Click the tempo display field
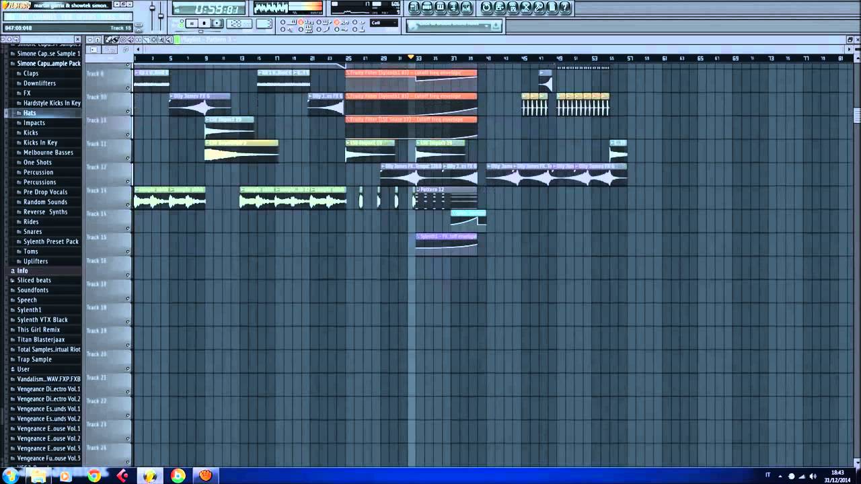The height and width of the screenshot is (484, 861). click(240, 23)
